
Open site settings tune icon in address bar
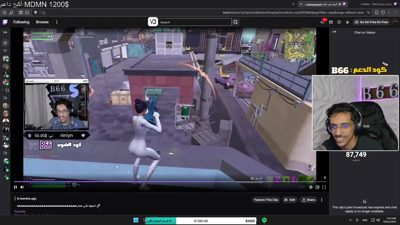pos(368,12)
